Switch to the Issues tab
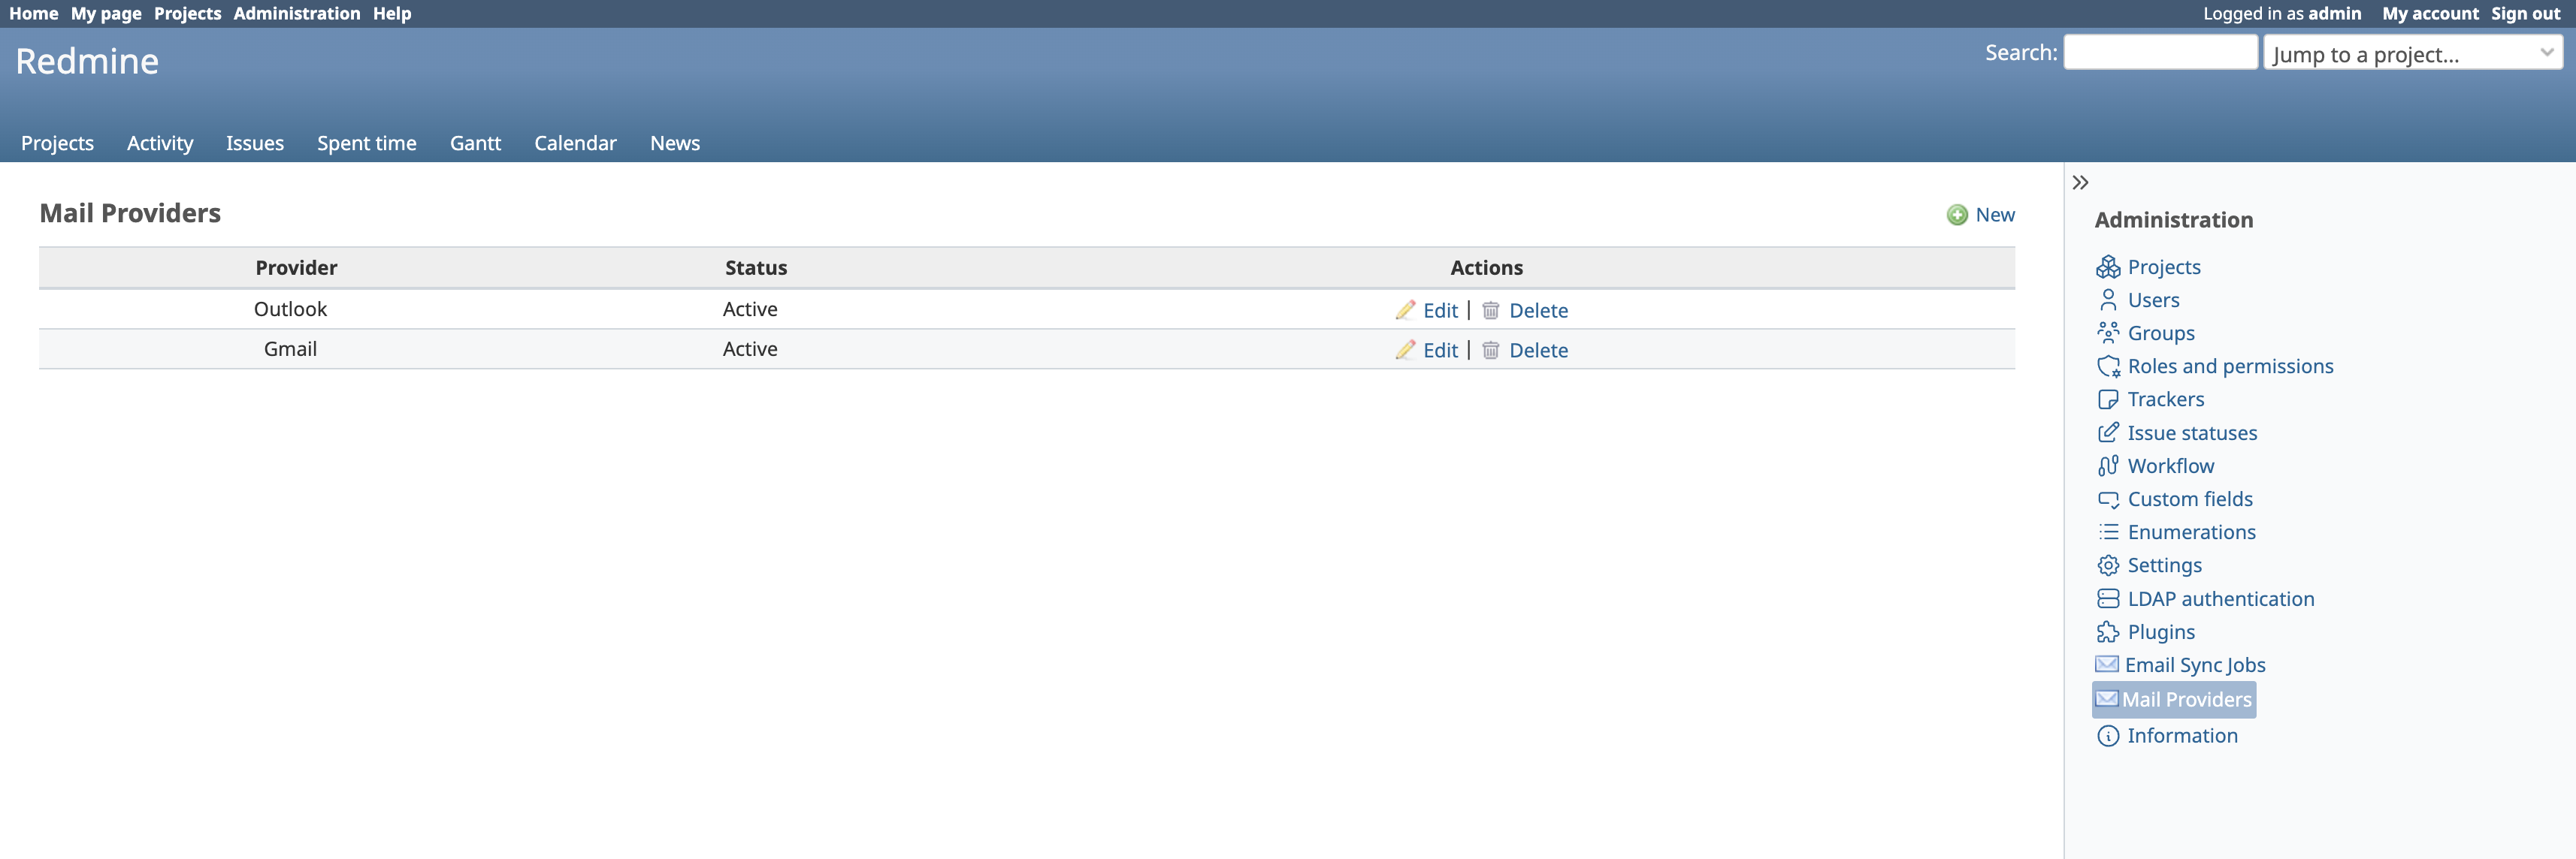 [x=254, y=143]
